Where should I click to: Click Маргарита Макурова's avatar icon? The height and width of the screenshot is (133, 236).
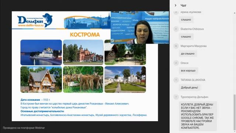176,46
